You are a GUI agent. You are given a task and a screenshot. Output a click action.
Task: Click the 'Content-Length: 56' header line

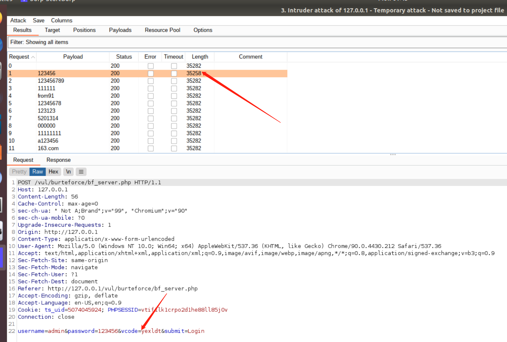click(x=48, y=197)
